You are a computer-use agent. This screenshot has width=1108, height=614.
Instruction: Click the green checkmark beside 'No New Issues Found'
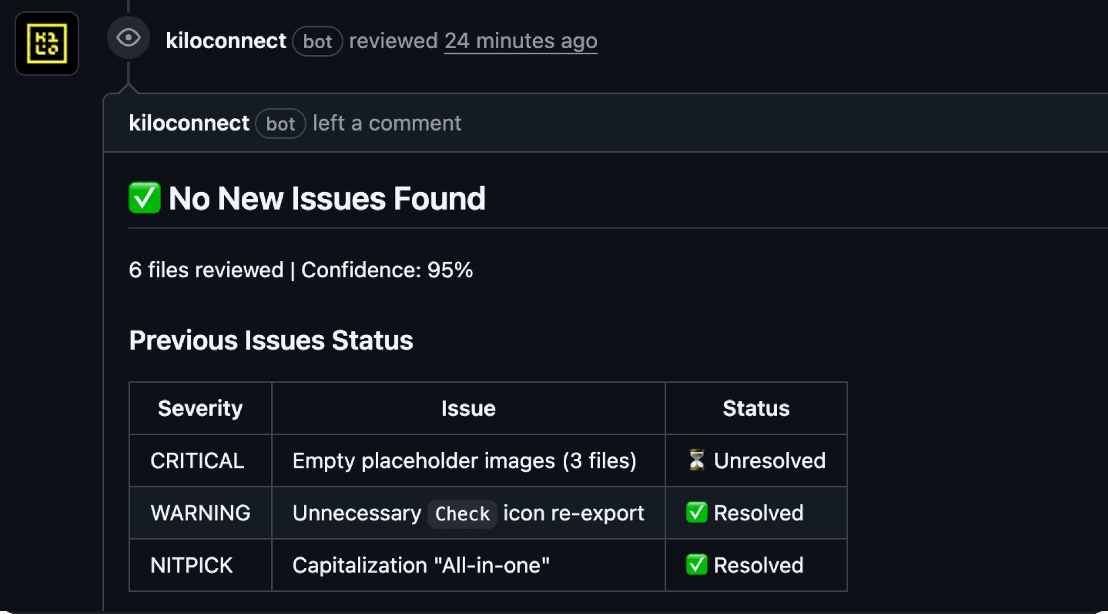pos(144,198)
